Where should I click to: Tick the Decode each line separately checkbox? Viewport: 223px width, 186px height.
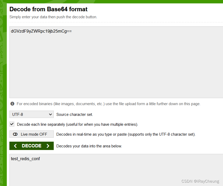tap(12, 124)
